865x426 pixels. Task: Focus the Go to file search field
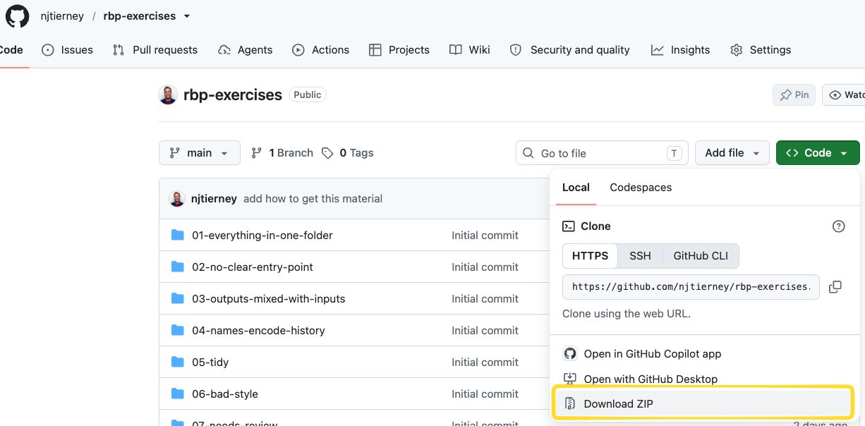[602, 153]
